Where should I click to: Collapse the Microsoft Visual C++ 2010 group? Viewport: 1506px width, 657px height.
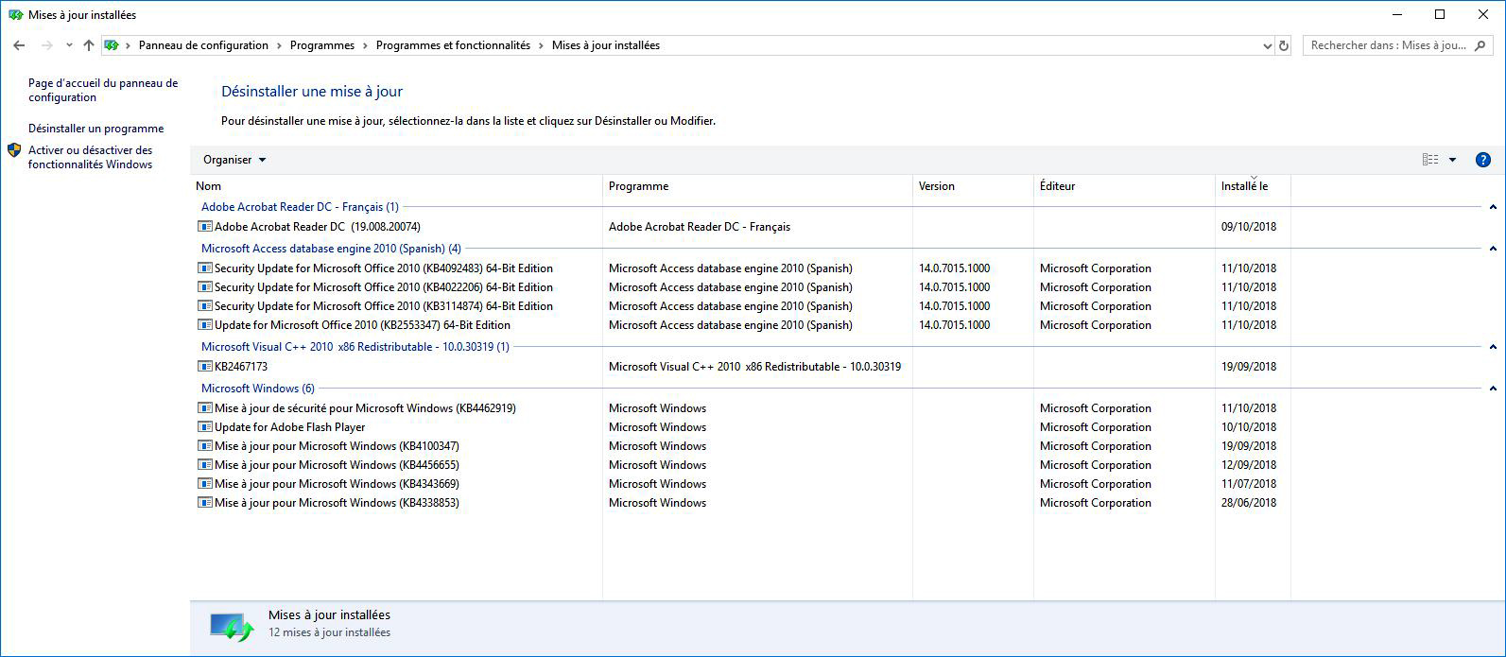(x=1493, y=347)
